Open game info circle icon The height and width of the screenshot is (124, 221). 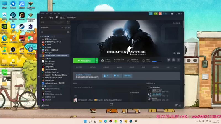(x=173, y=60)
